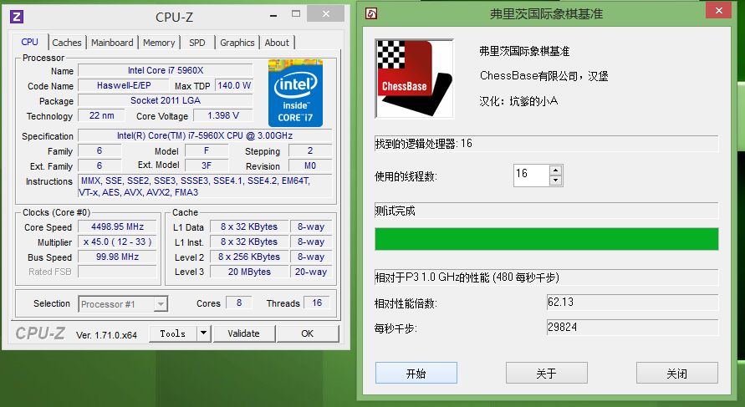The height and width of the screenshot is (407, 745).
Task: Click the Model value F
Action: click(207, 150)
